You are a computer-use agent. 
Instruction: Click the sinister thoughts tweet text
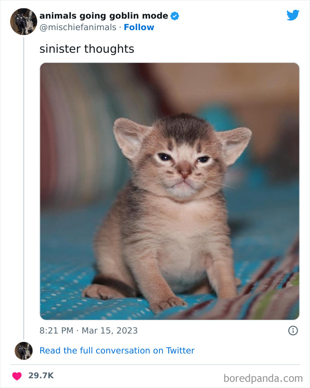coord(87,49)
